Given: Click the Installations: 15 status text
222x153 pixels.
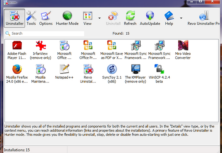Looking at the screenshot, I should 17,150.
